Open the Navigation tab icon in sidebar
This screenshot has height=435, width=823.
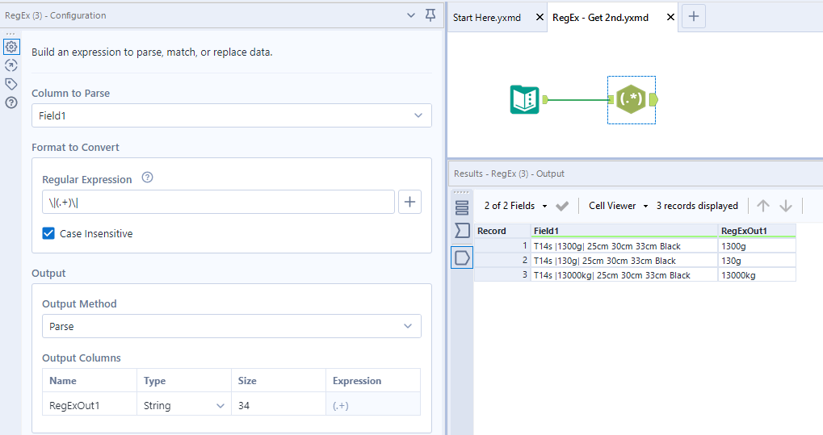[11, 65]
